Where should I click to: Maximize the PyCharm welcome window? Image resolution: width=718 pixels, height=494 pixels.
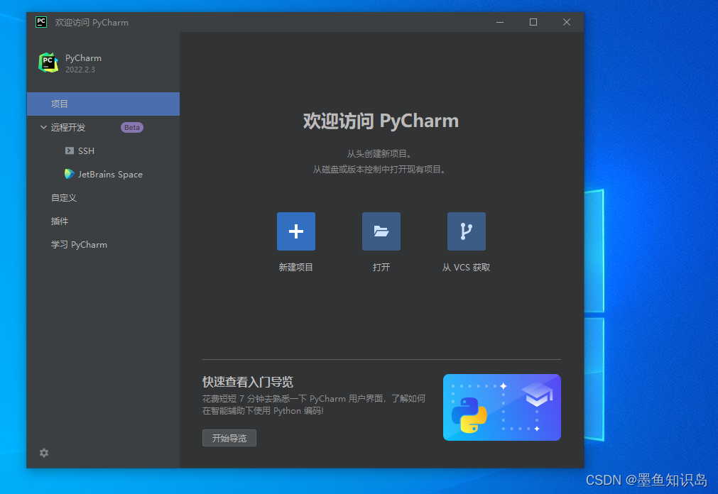coord(533,22)
